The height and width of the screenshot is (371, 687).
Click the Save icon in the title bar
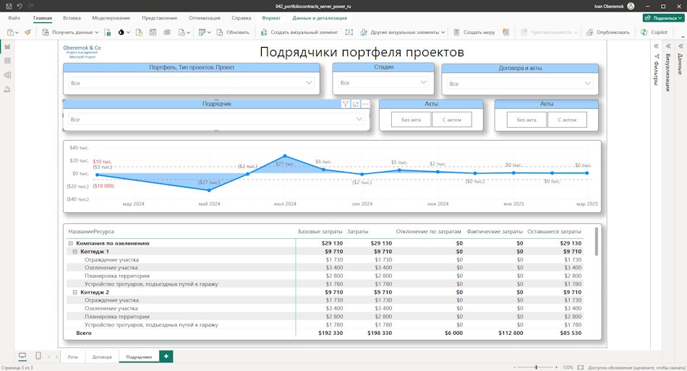pyautogui.click(x=9, y=6)
